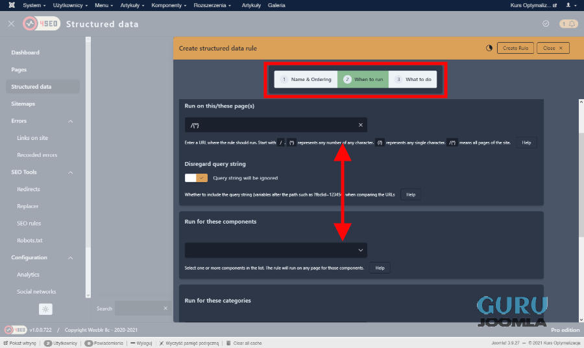Open Analytics configuration
The image size is (584, 348).
pyautogui.click(x=28, y=275)
